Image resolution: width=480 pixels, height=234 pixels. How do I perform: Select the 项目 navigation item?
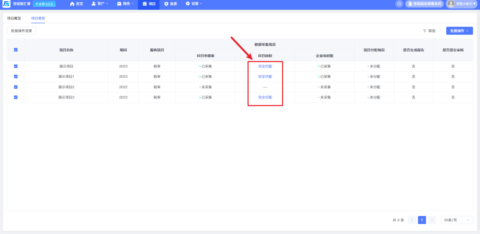tap(149, 4)
